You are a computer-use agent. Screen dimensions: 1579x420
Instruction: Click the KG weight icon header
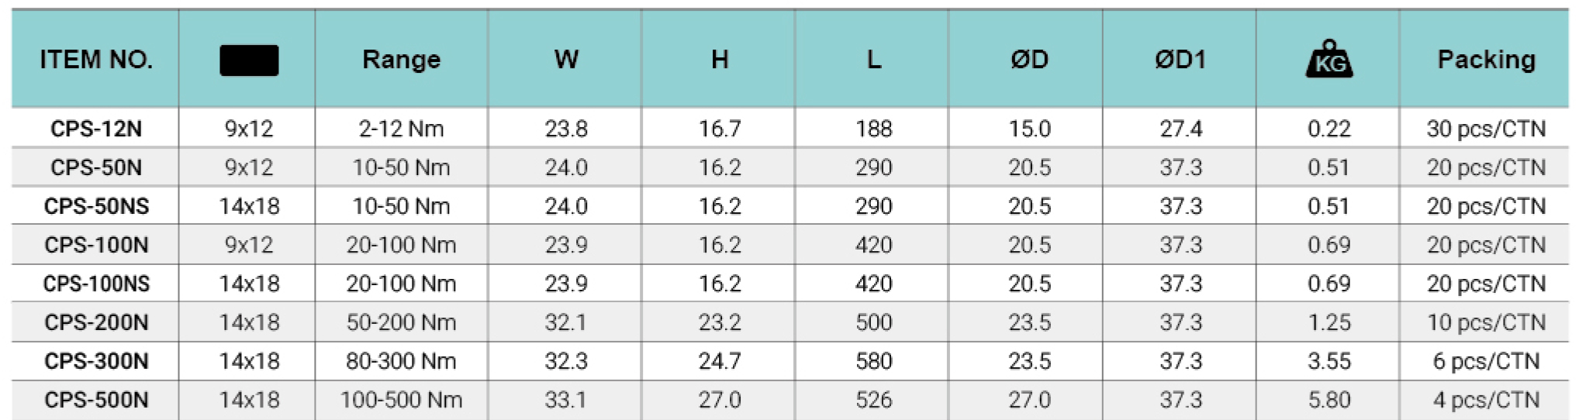click(1329, 59)
